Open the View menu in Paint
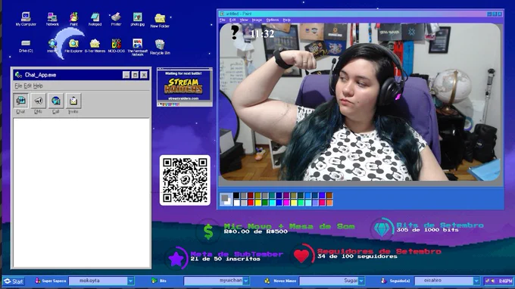Screen dimensions: 515x289 (x=244, y=20)
